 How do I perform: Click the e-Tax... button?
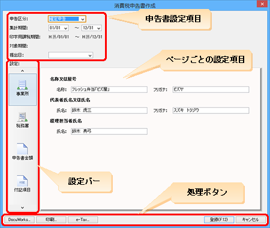point(83,220)
